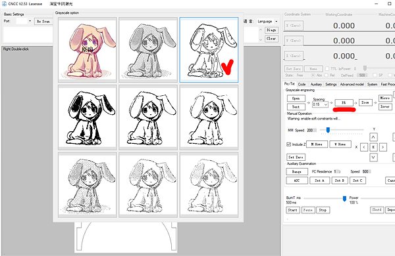Open the Language dropdown
This screenshot has height=256, width=395.
(x=276, y=22)
